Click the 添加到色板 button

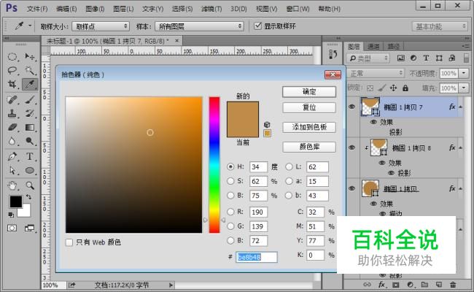[x=309, y=127]
